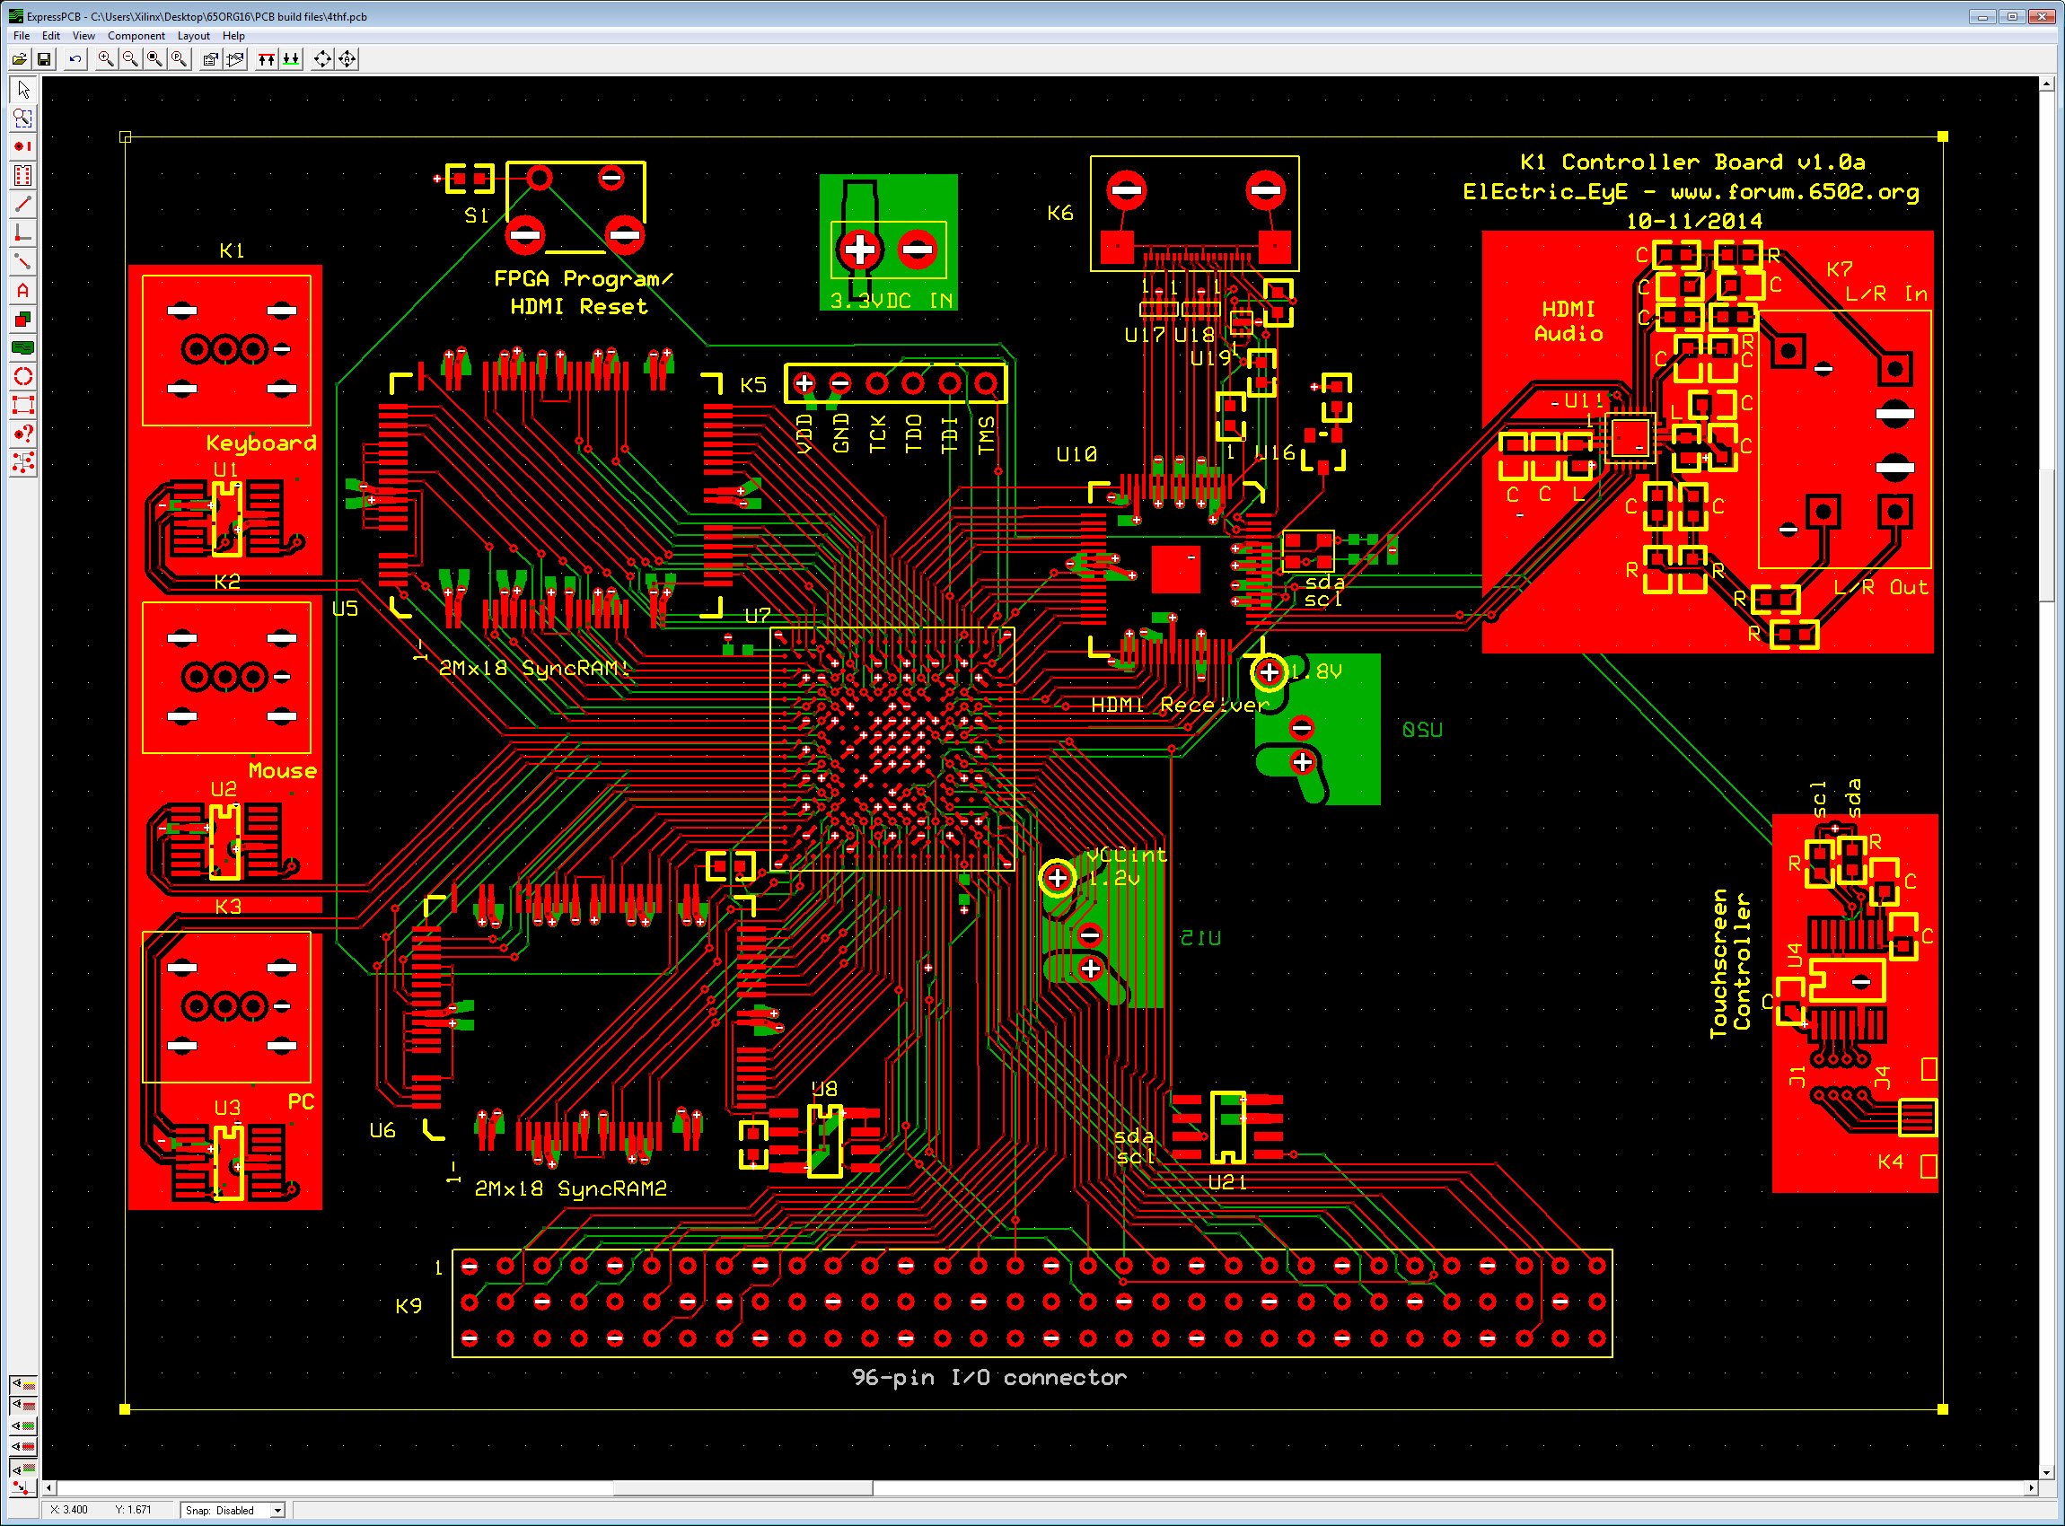Image resolution: width=2065 pixels, height=1526 pixels.
Task: Select the place component tool
Action: (23, 176)
